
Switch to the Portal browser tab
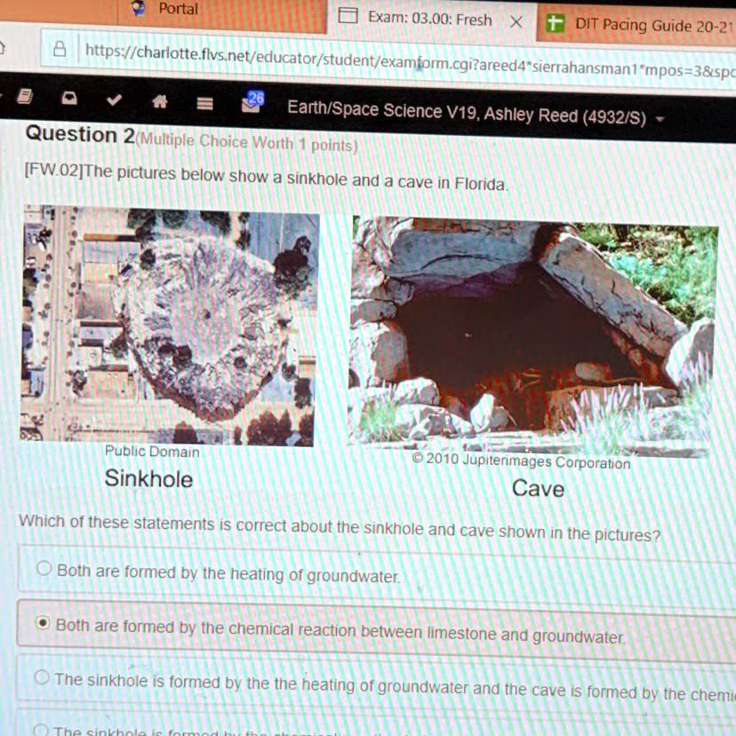(x=178, y=9)
